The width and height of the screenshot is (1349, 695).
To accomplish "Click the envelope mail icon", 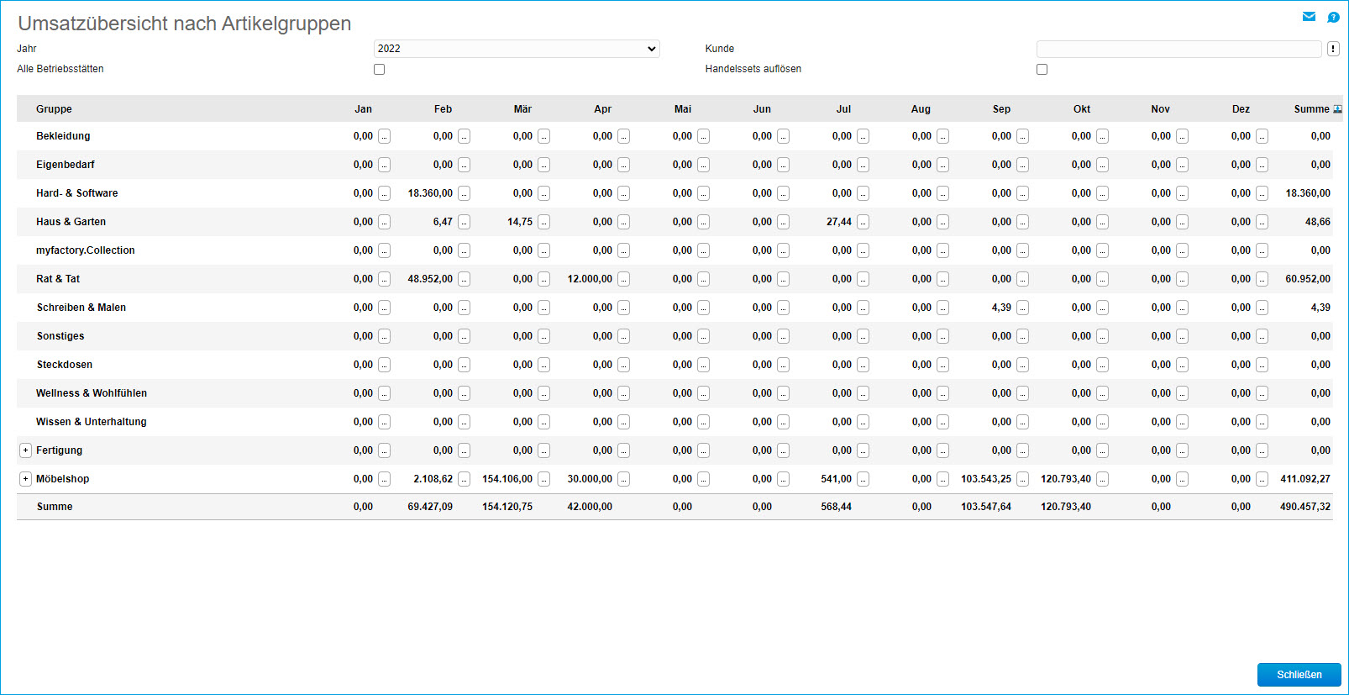I will click(1309, 17).
